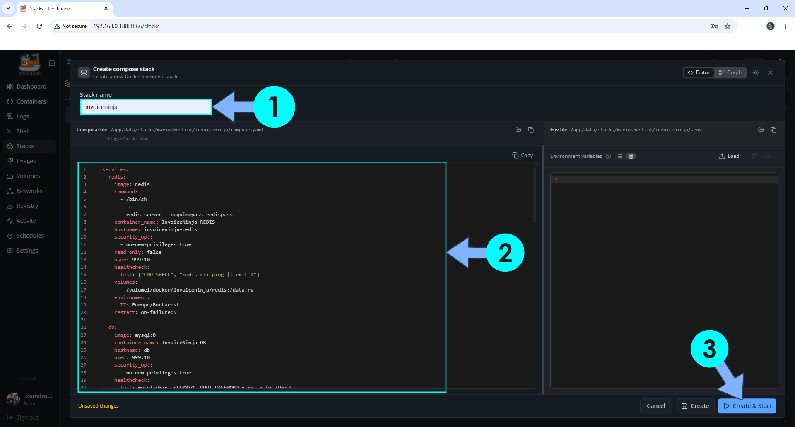Switch to Graph view
The width and height of the screenshot is (795, 427).
click(x=730, y=72)
